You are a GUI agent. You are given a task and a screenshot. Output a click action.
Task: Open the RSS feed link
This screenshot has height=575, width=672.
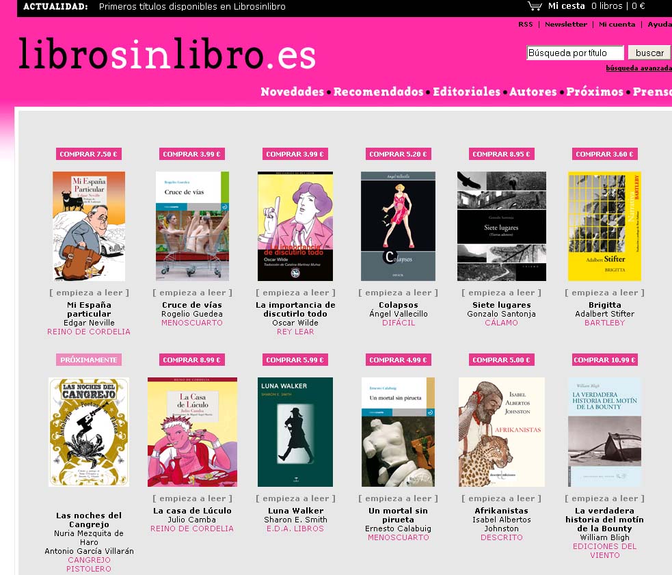coord(526,25)
